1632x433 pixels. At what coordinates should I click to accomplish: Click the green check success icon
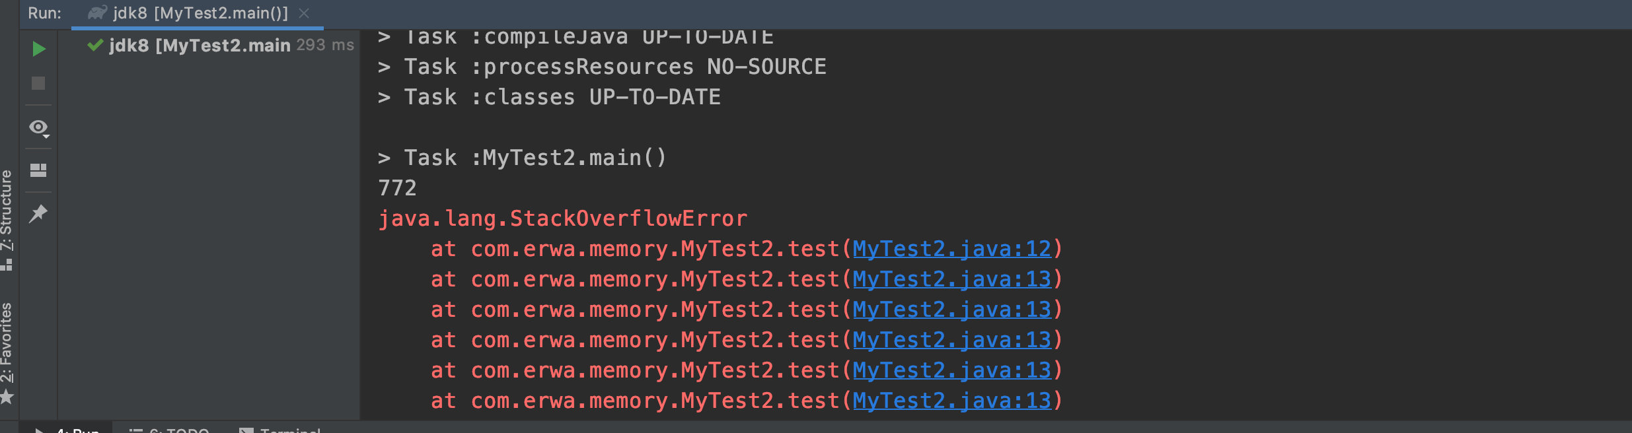[x=95, y=45]
